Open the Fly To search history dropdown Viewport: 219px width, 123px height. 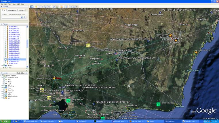pyautogui.click(x=22, y=18)
